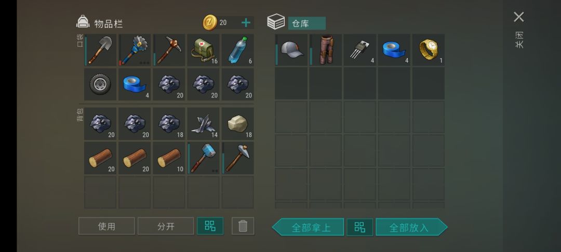
Task: Select the blue-headed sledgehammer in backpack
Action: 203,158
